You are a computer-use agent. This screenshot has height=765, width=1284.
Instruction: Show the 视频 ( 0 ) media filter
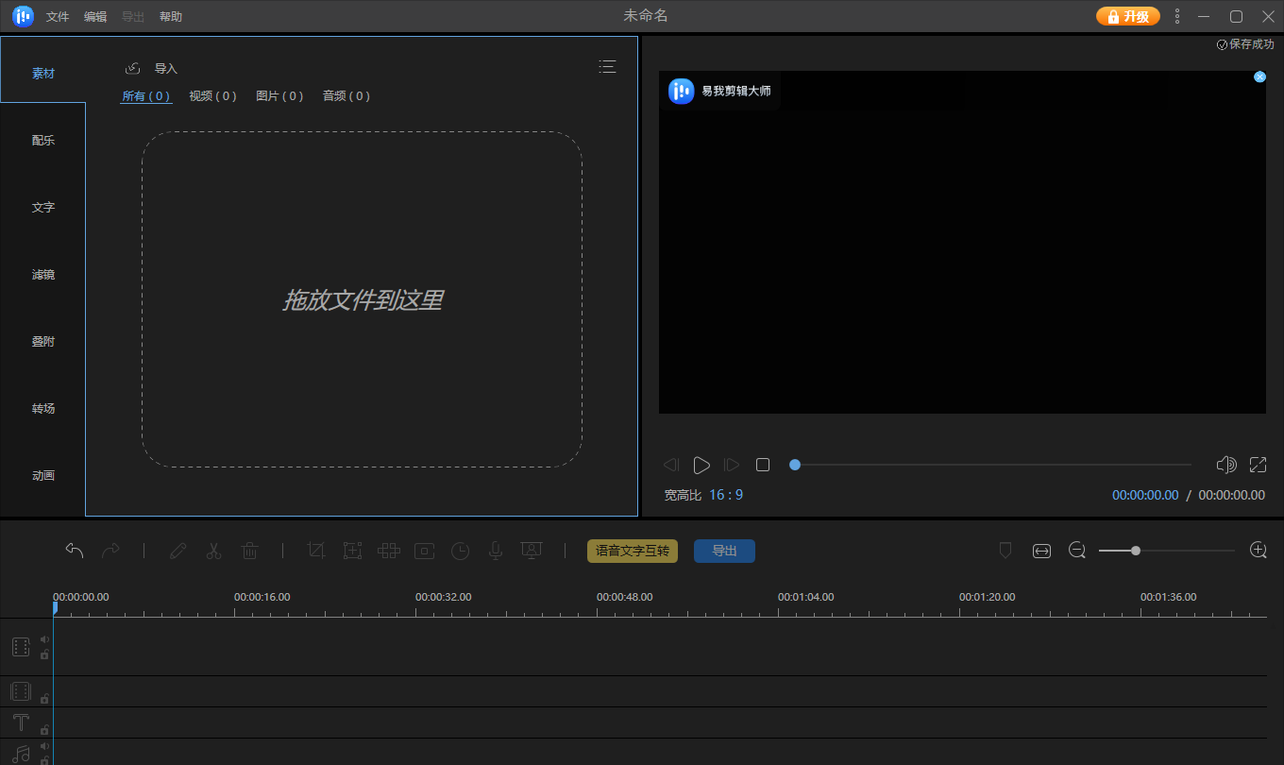(x=212, y=95)
